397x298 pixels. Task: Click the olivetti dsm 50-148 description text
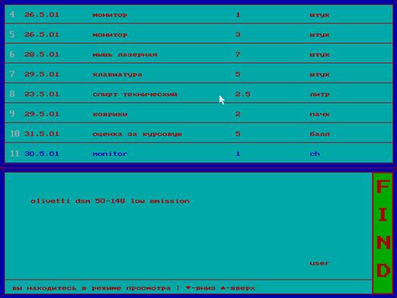click(x=110, y=201)
